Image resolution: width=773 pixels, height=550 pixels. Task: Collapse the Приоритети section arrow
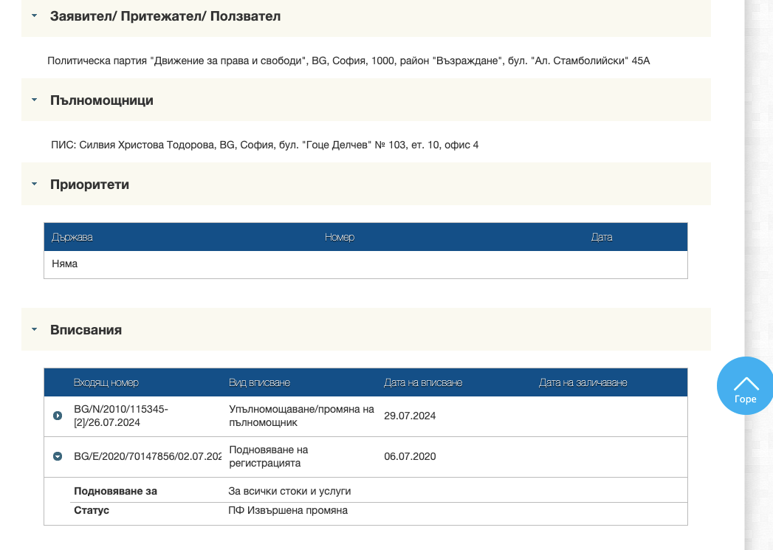click(x=34, y=185)
